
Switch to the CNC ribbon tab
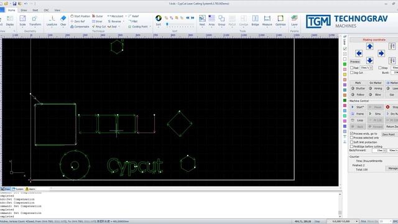click(x=46, y=10)
